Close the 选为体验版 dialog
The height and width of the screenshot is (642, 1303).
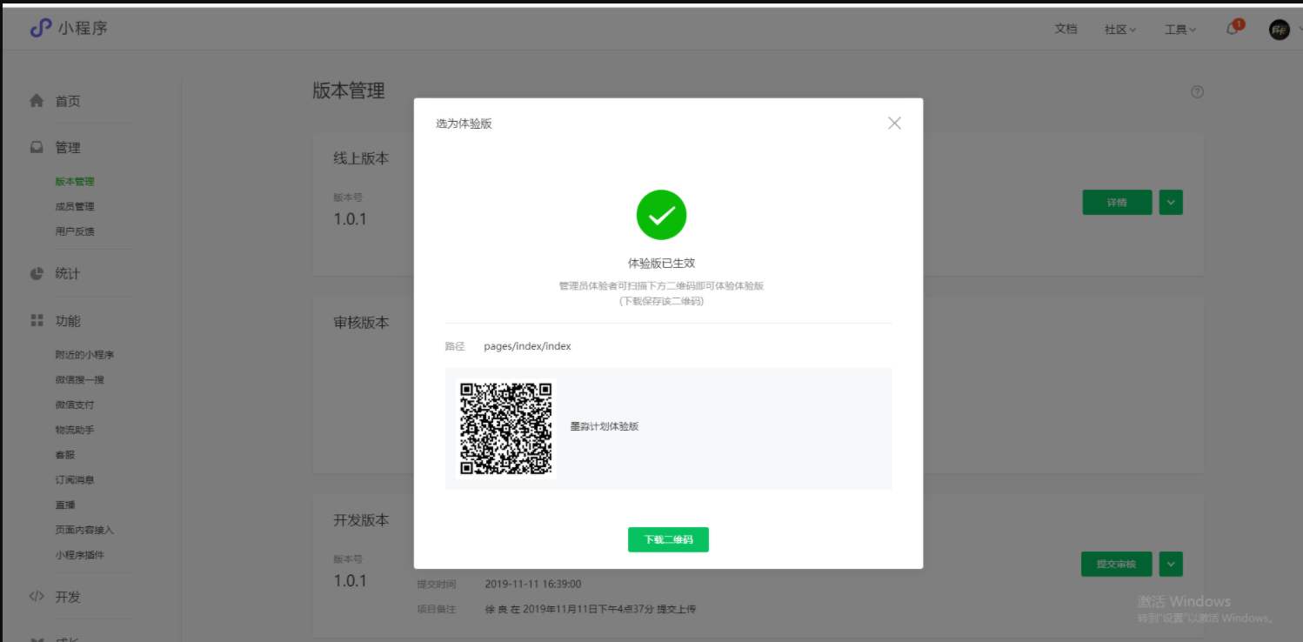tap(894, 123)
